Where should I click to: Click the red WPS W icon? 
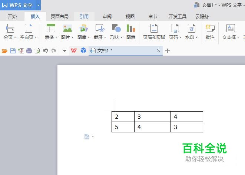pos(74,51)
